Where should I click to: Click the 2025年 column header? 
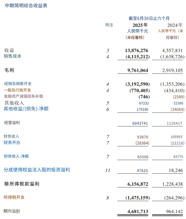[x=140, y=25]
